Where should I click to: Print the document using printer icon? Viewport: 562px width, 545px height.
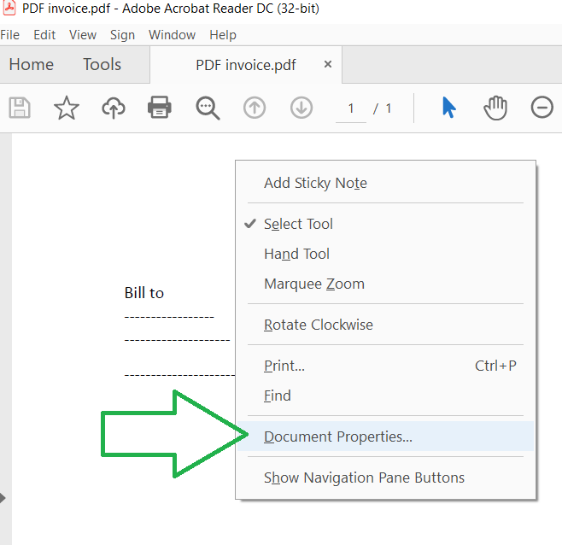click(x=160, y=108)
